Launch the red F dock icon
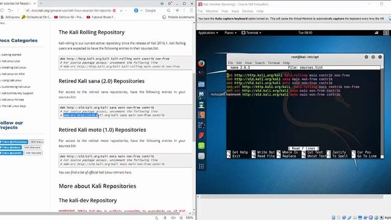 (201, 135)
